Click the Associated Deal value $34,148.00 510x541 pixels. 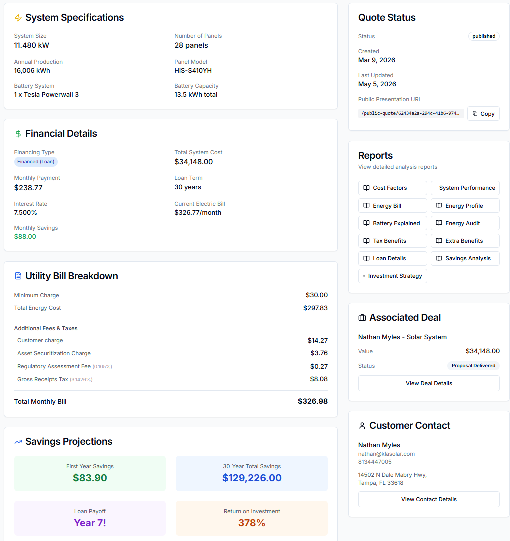click(x=483, y=351)
